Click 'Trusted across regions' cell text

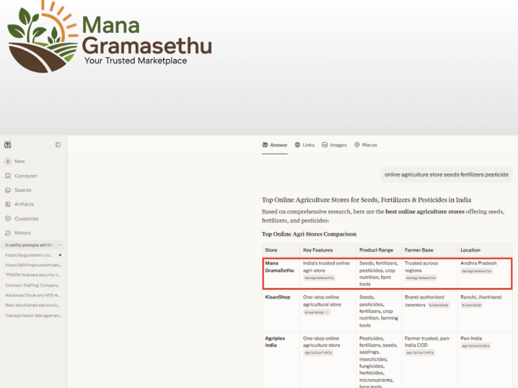tap(421, 266)
